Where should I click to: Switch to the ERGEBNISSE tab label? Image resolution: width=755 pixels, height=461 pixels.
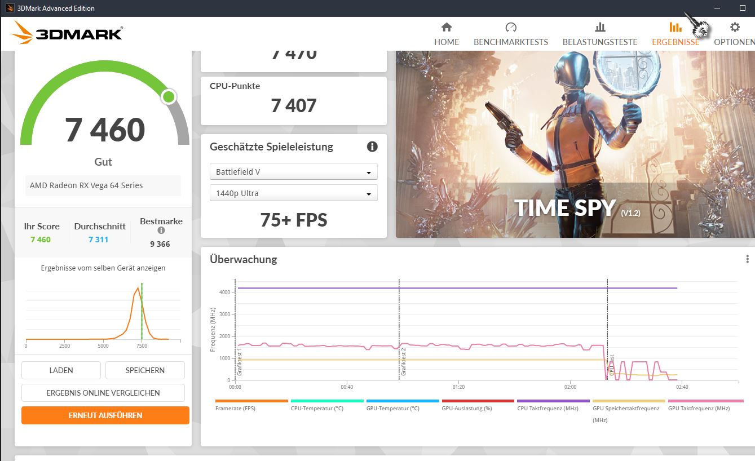point(675,42)
